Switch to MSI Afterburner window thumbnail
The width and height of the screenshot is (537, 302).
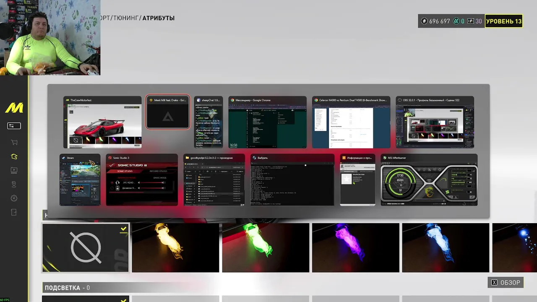pos(429,180)
